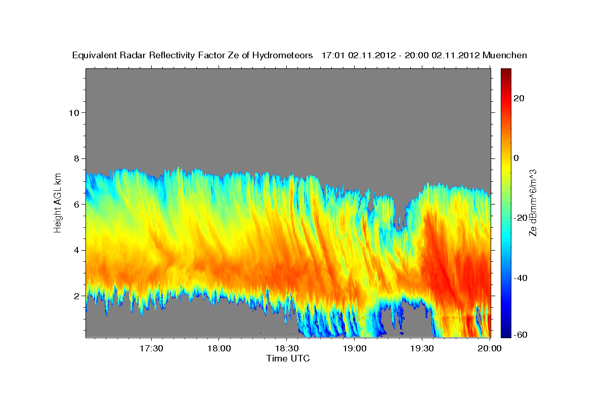Click the colorbar value '20'

(x=519, y=98)
